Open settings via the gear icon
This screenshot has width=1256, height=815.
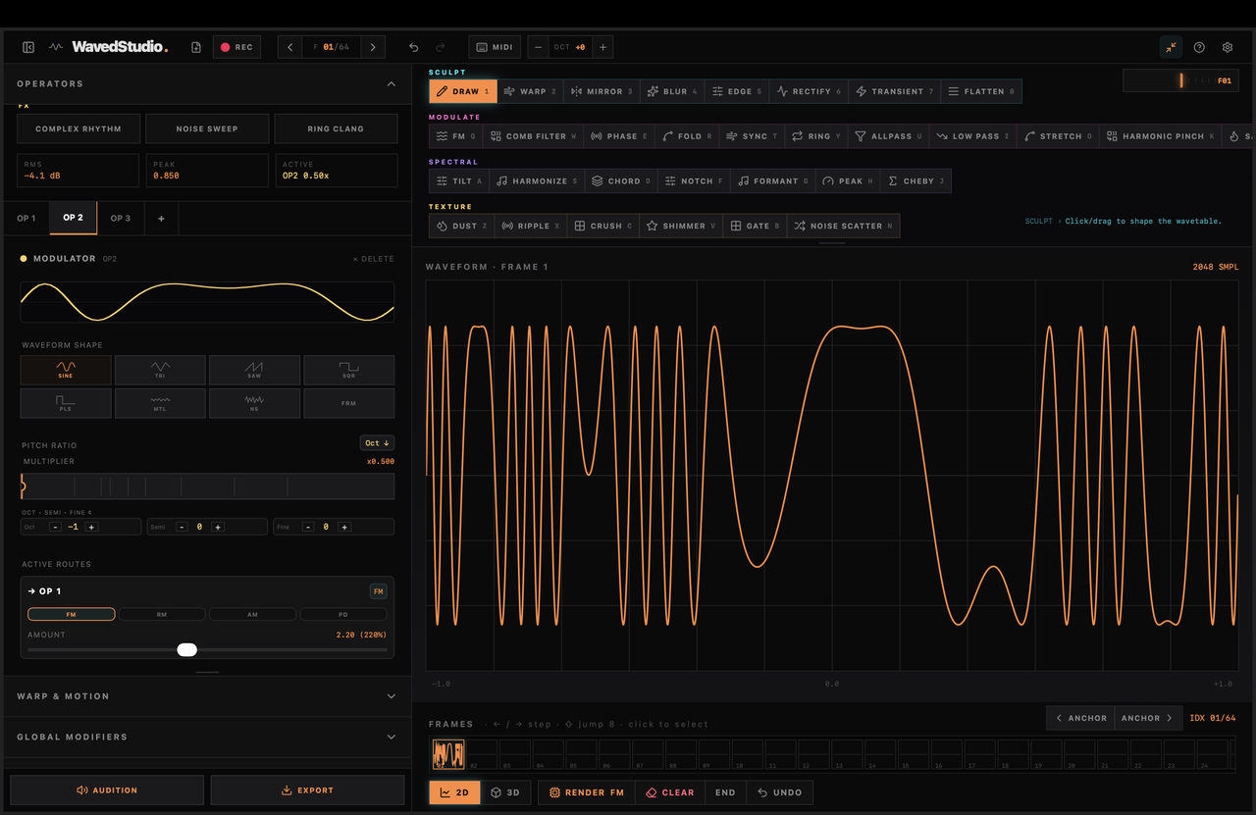[1227, 47]
